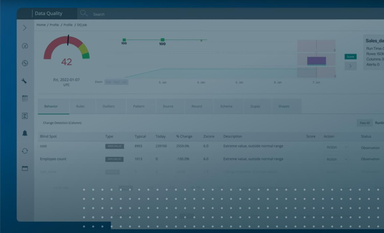Open the calendar scheduler icon in sidebar
Viewport: 384px width, 233px height.
coord(25,168)
